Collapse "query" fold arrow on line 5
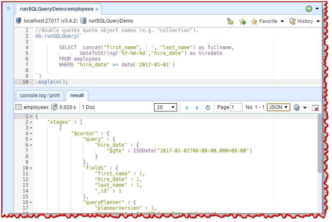 [31, 140]
